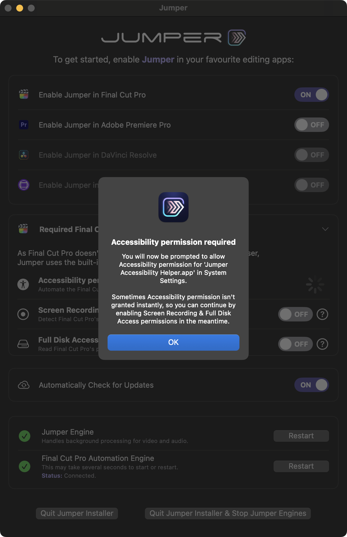The height and width of the screenshot is (537, 347).
Task: Click the Adobe Premiere Pro icon
Action: pos(24,125)
